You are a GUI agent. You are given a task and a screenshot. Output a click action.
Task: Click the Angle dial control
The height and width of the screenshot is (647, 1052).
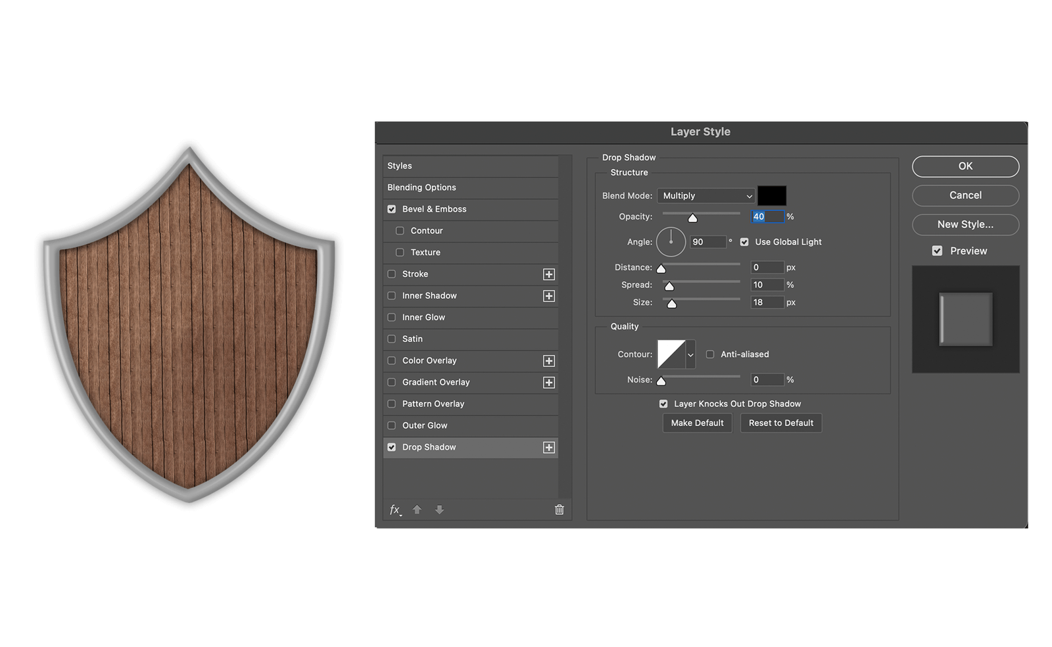tap(671, 242)
